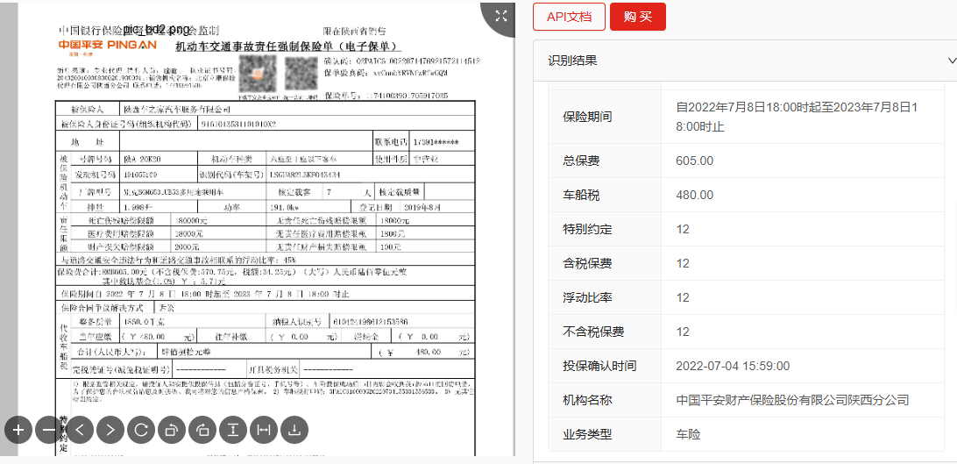The height and width of the screenshot is (464, 957).
Task: Open the API文档 button
Action: pos(569,17)
